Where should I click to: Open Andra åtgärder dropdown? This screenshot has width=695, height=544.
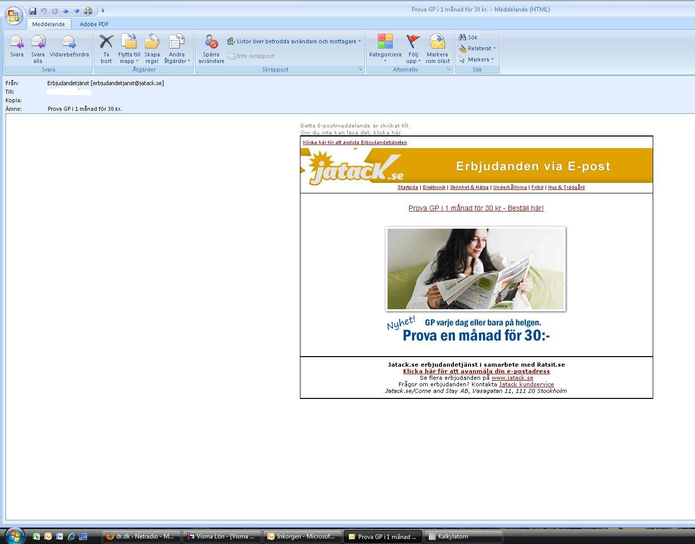tap(177, 48)
